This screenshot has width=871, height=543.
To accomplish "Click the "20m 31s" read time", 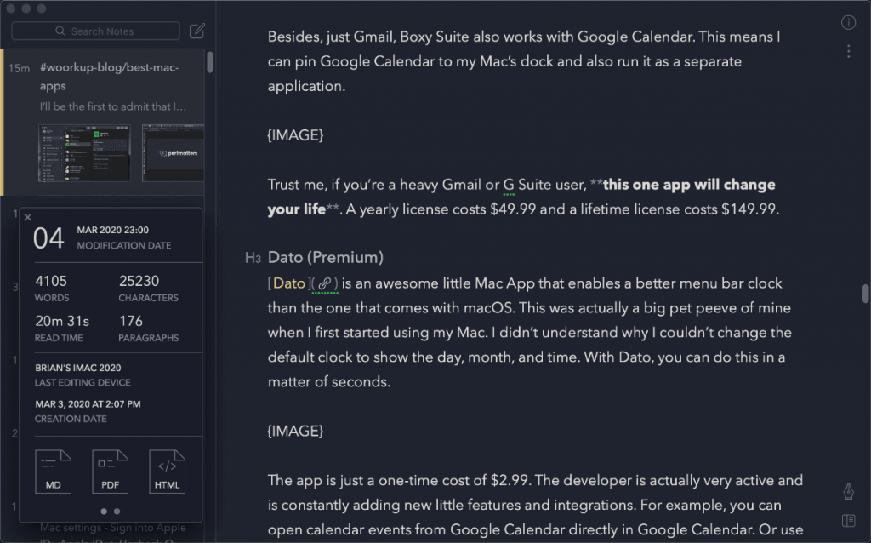I will click(62, 321).
